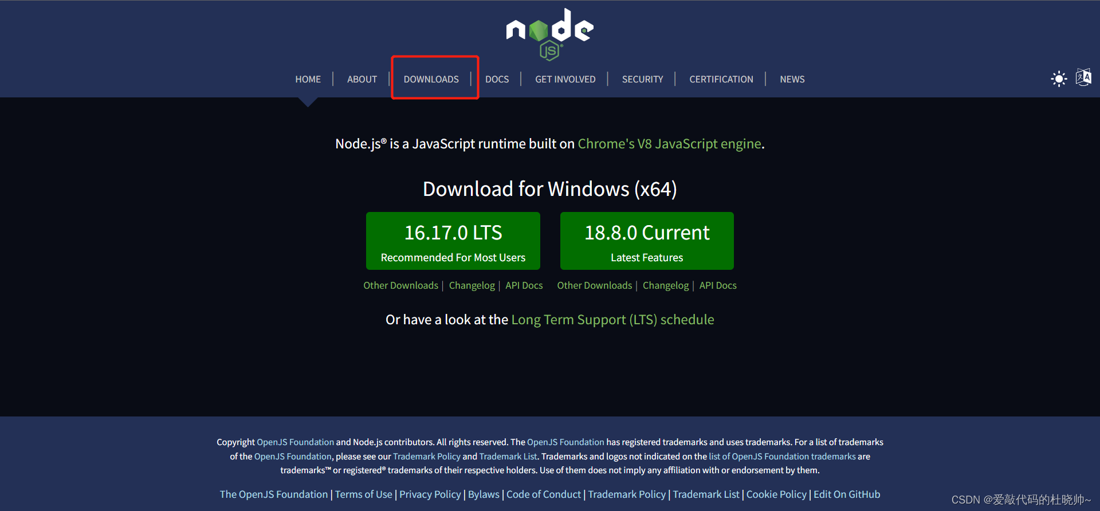The width and height of the screenshot is (1100, 511).
Task: Open Other Downloads under 18.8.0 Current
Action: [x=595, y=285]
